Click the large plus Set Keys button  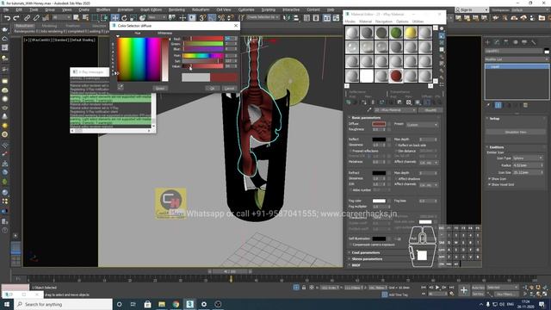pos(464,290)
